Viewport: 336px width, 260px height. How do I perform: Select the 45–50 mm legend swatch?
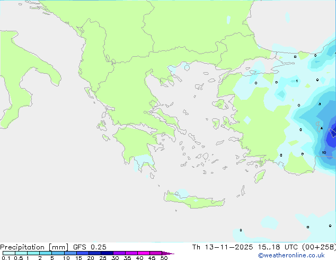tap(156, 253)
